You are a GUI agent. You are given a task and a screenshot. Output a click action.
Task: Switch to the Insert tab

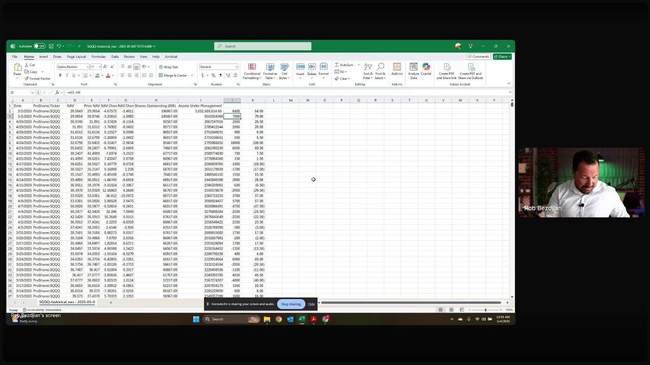click(44, 57)
